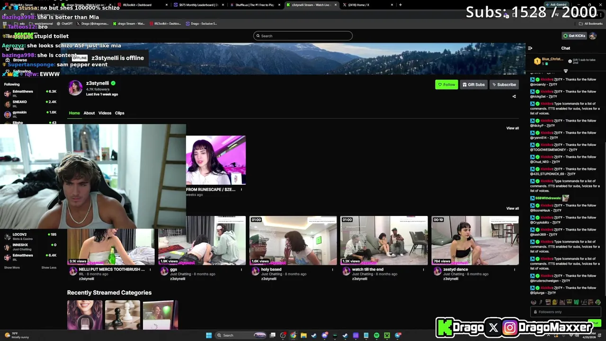
Task: Focus the Kick search field
Action: click(303, 36)
